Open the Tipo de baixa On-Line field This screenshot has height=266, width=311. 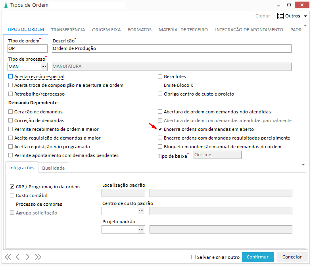217,155
